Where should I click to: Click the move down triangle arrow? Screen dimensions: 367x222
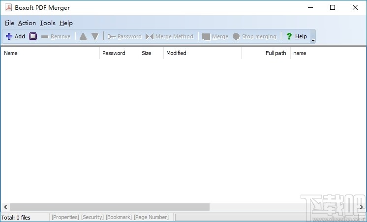tap(95, 36)
